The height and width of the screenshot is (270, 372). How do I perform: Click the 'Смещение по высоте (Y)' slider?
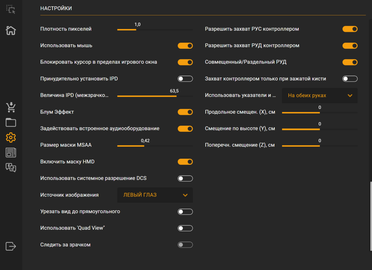[x=320, y=129]
